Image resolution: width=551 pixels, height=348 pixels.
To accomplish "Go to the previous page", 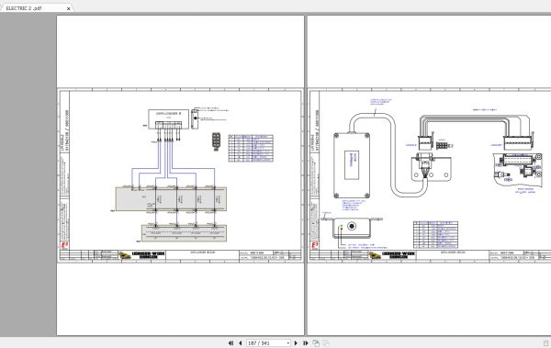I will click(x=241, y=343).
